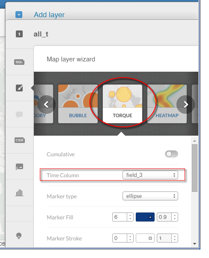This screenshot has width=209, height=258.
Task: Click the wizard scrollbar up arrow
Action: pyautogui.click(x=195, y=141)
